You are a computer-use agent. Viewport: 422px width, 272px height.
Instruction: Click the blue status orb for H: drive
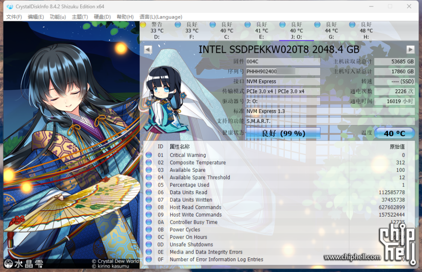tap(352, 24)
